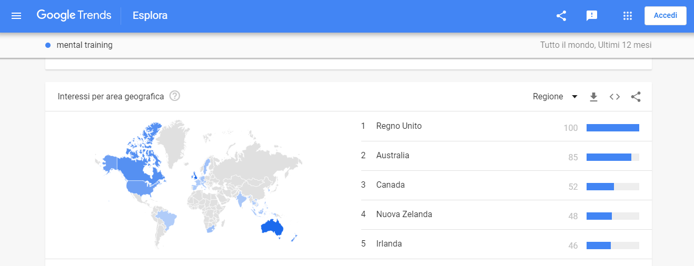Open the embed code icon

(614, 97)
